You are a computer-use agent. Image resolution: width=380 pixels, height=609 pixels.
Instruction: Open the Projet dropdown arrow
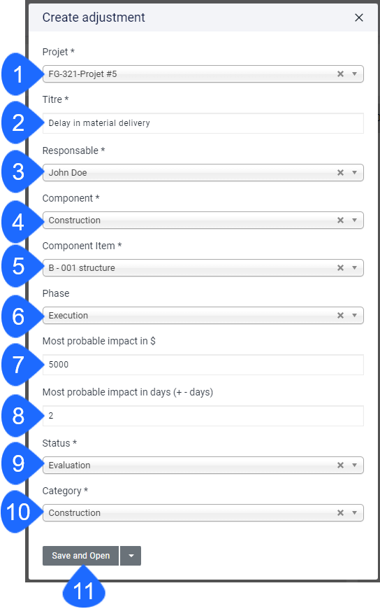[x=354, y=73]
